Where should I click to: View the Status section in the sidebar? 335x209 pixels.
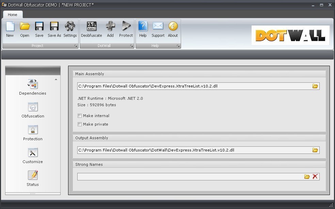click(x=33, y=178)
